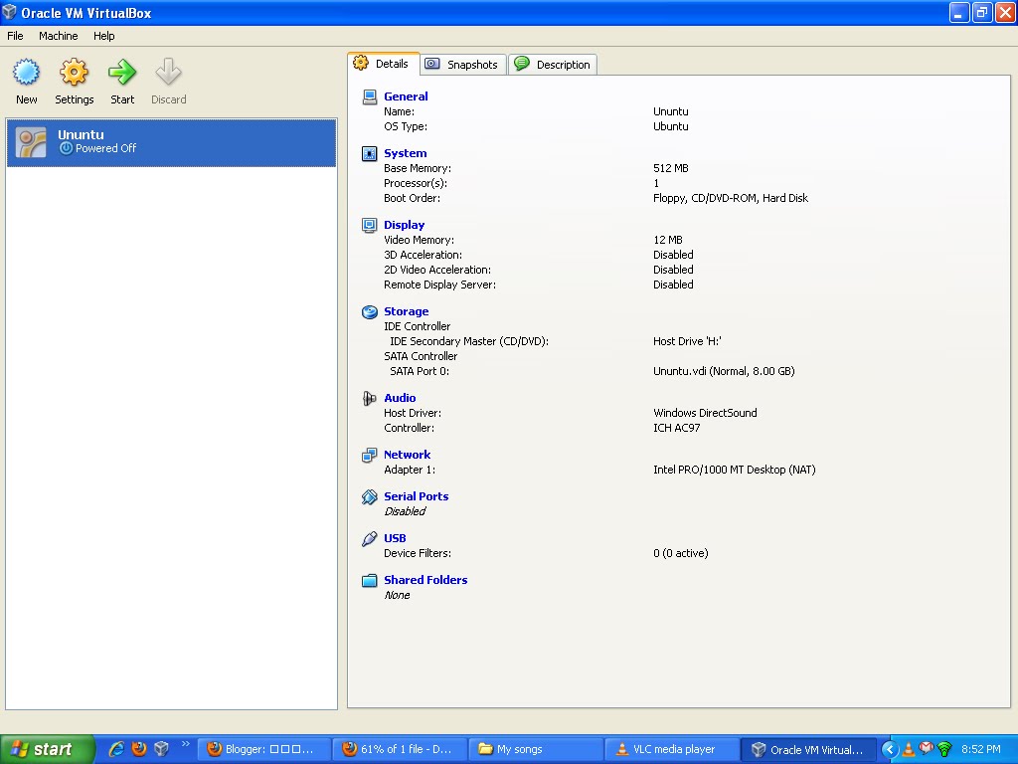Click the ICH AC97 controller value
The height and width of the screenshot is (764, 1018).
coord(676,428)
